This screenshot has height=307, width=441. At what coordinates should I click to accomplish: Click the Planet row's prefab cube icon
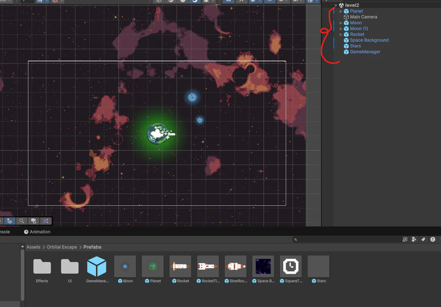(x=346, y=11)
